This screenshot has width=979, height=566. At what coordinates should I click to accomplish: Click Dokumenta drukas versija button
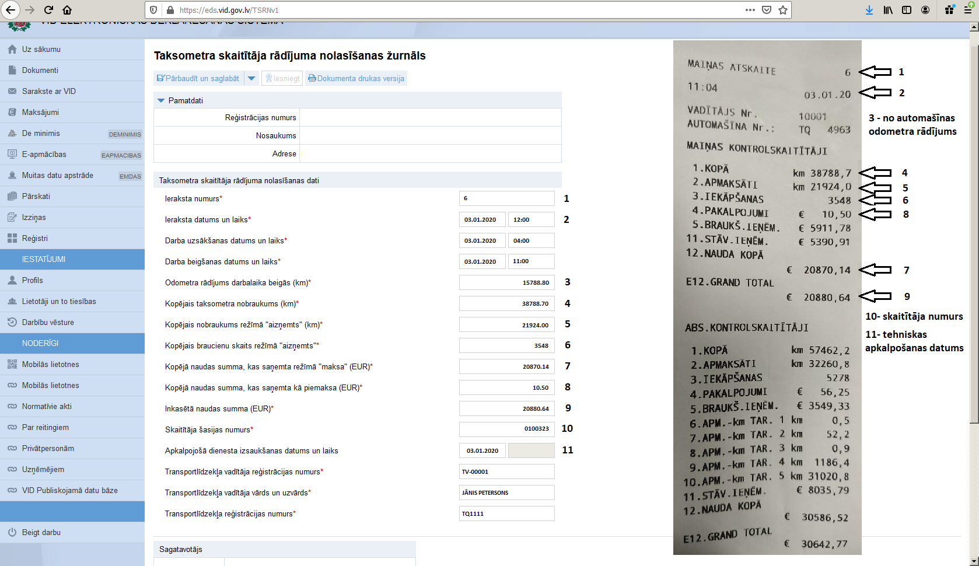click(356, 78)
